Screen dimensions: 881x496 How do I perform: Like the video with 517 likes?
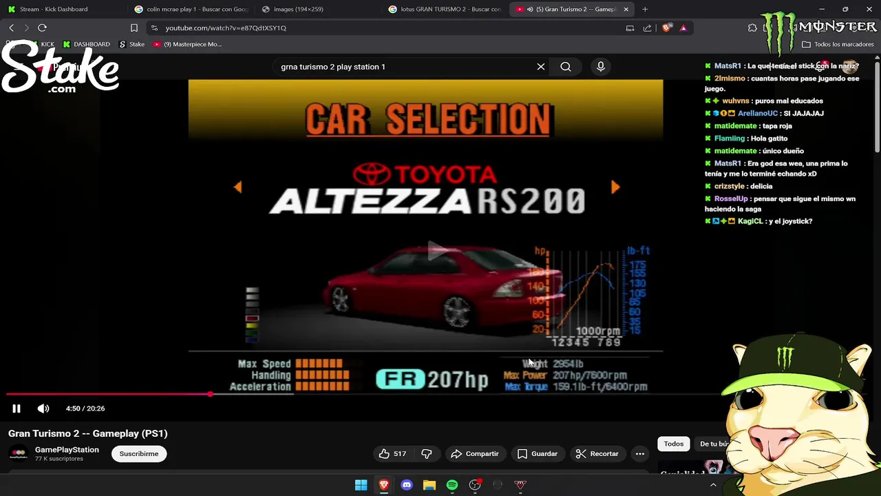click(x=392, y=453)
